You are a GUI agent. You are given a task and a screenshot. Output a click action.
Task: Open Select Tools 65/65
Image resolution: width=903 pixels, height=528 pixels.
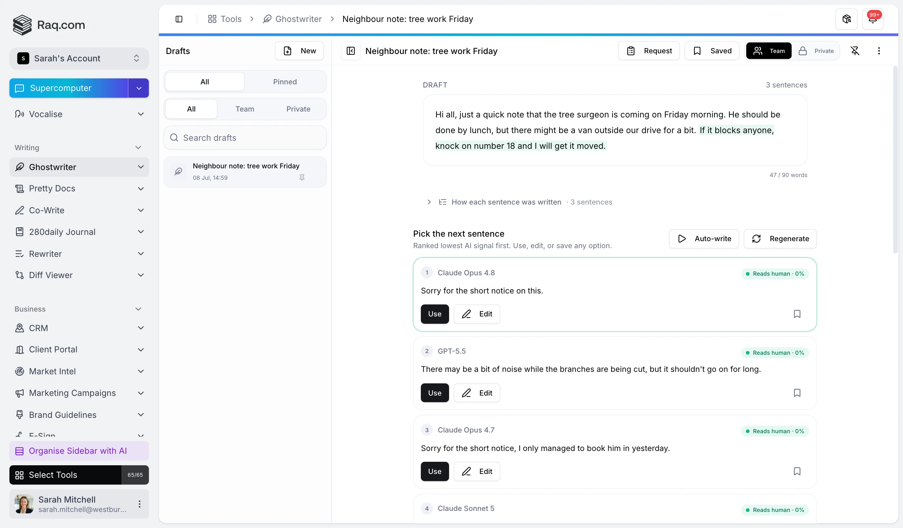pyautogui.click(x=79, y=475)
